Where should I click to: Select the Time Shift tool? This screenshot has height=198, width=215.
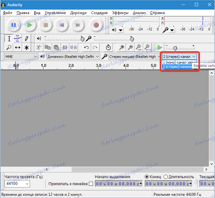[x=18, y=48]
